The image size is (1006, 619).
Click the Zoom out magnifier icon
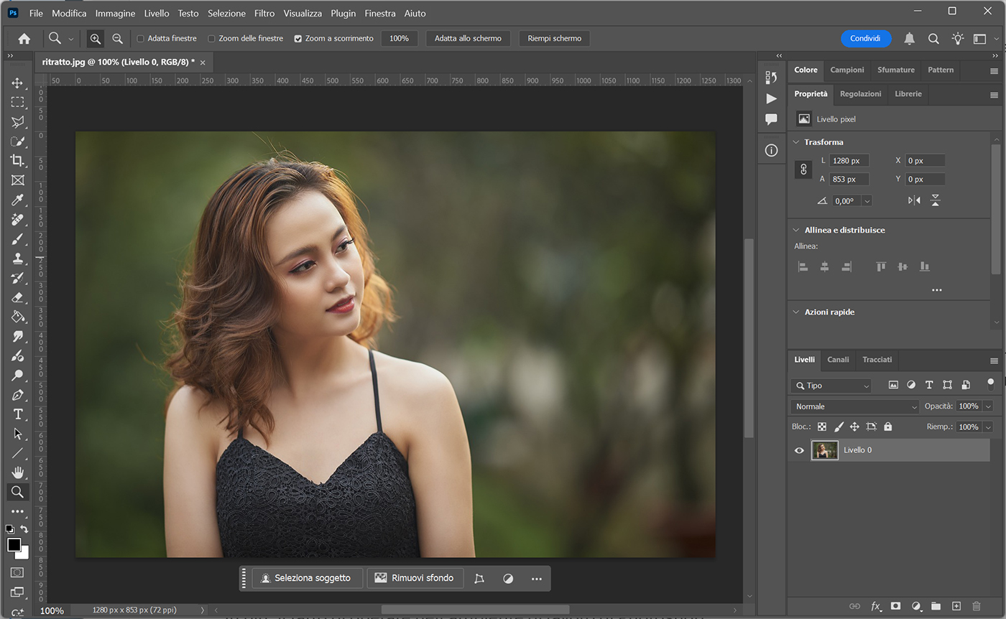click(x=117, y=39)
